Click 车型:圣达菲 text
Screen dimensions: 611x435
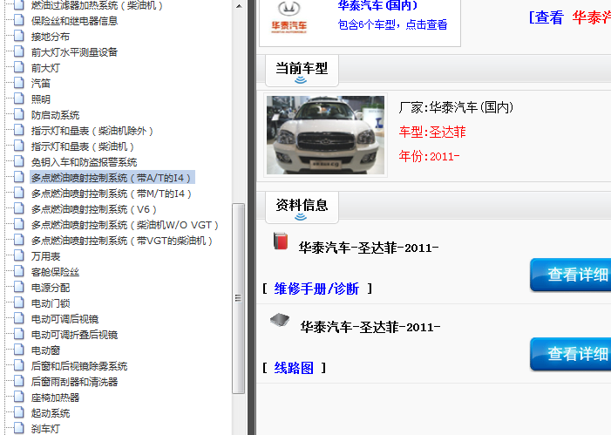coord(432,132)
